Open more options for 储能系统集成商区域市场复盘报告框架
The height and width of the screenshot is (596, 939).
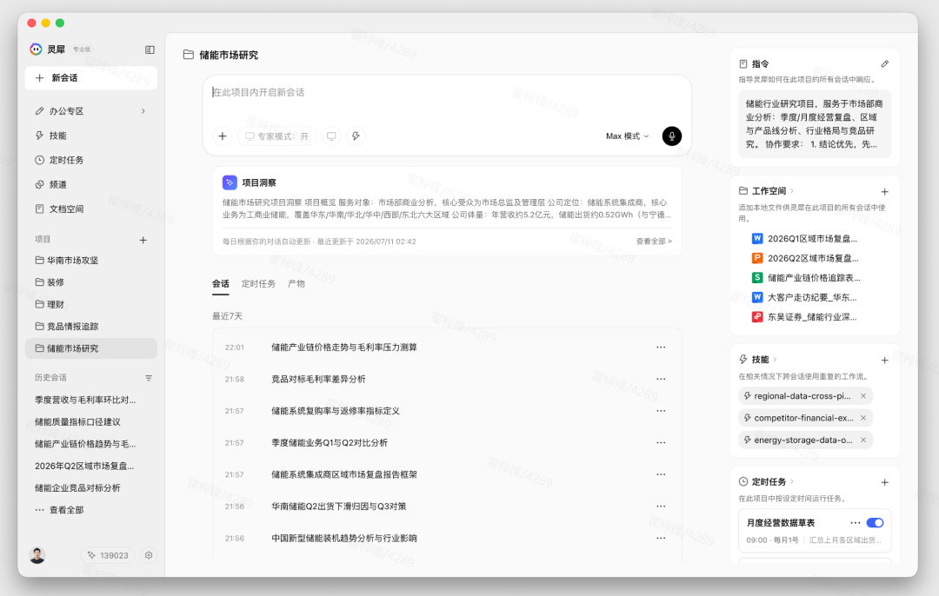point(661,474)
